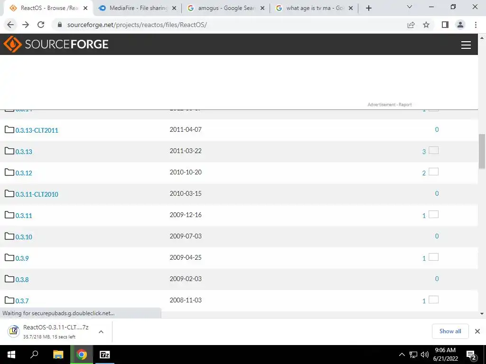The image size is (486, 364).
Task: Close the amogus Google Search tab
Action: click(x=262, y=9)
